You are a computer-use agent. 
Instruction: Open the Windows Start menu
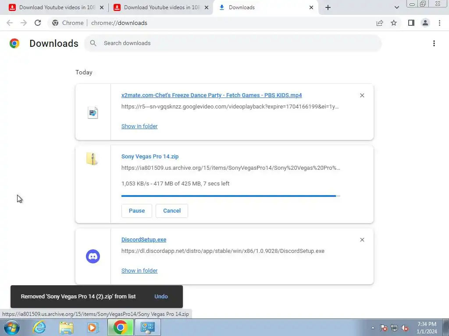click(x=12, y=327)
